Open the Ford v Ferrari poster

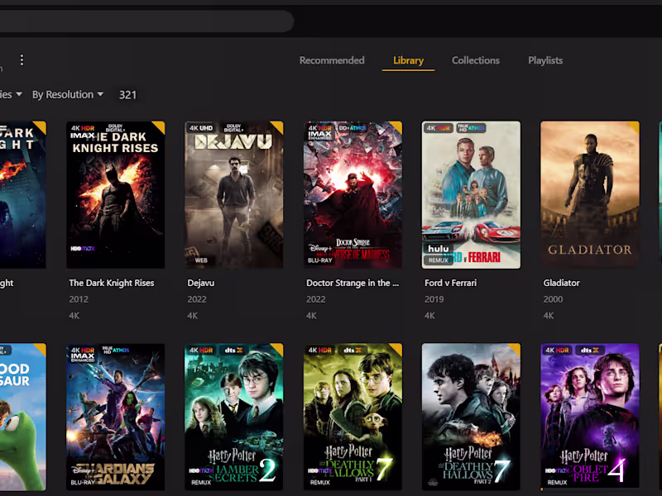click(x=471, y=195)
